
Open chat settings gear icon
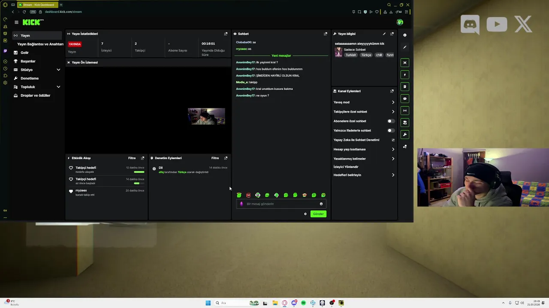[x=305, y=214]
